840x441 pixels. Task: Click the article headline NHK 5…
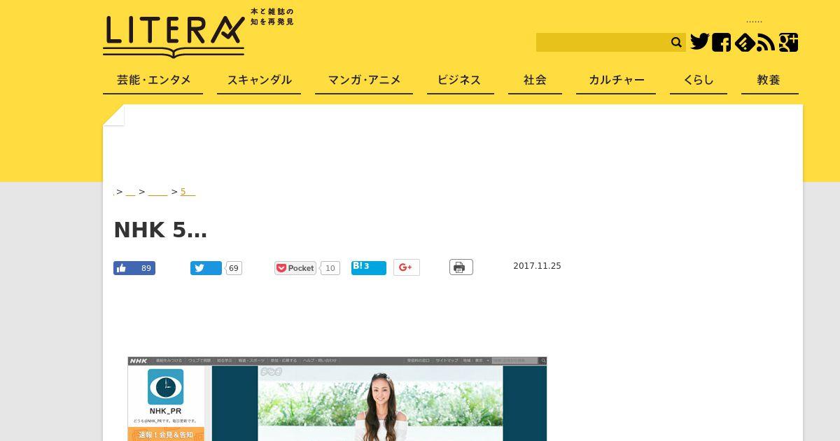pyautogui.click(x=160, y=230)
